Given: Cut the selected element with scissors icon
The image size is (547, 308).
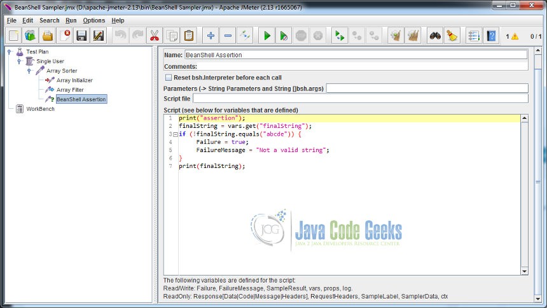Looking at the screenshot, I should 155,36.
